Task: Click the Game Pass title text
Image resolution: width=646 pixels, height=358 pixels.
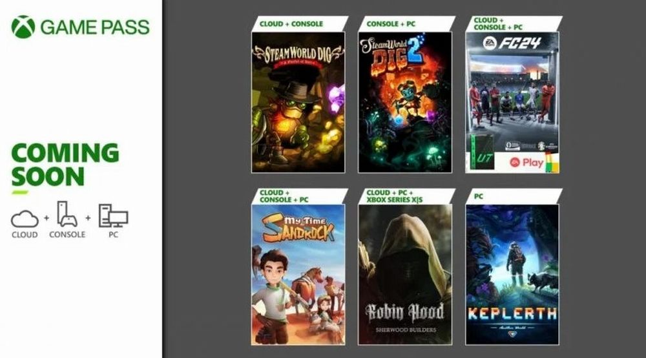Action: click(95, 27)
